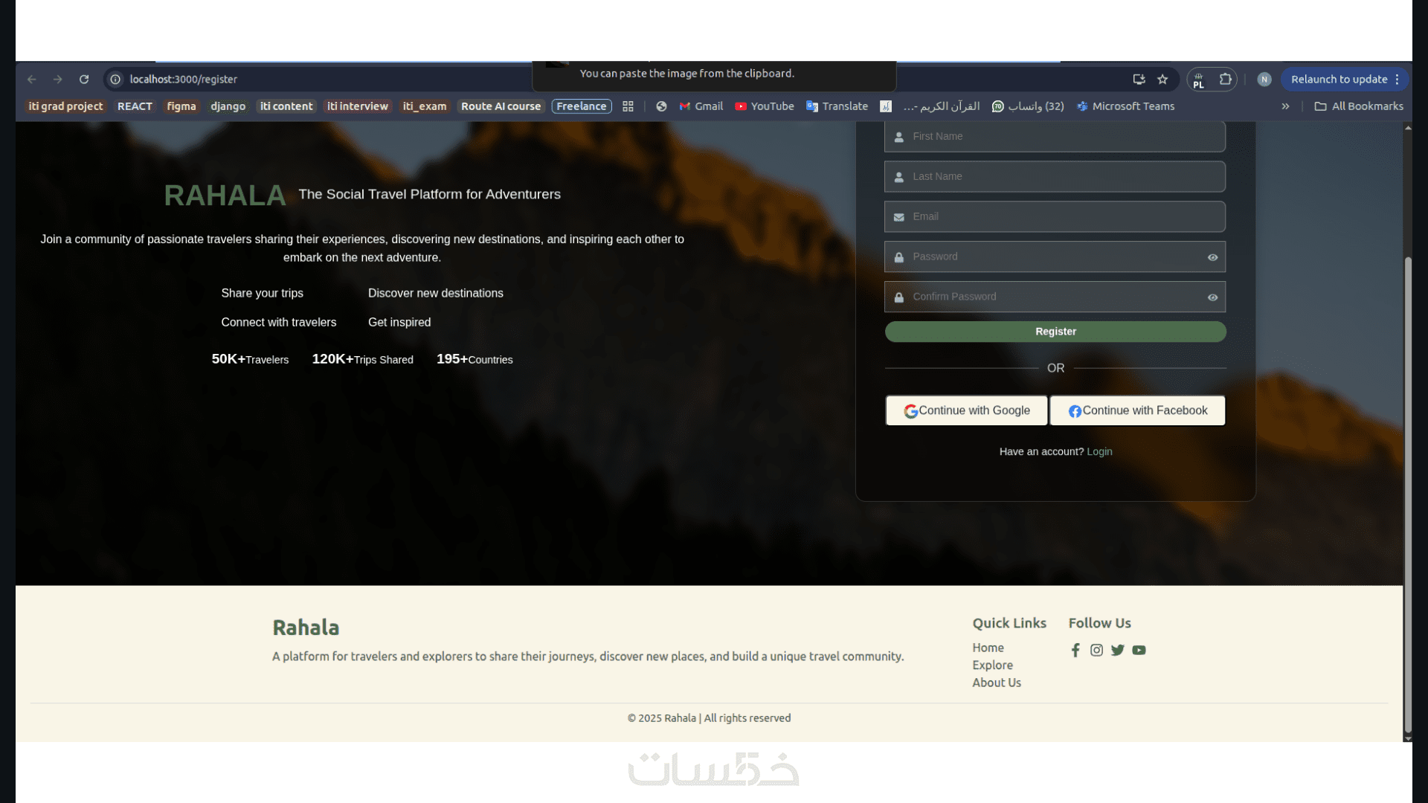Open the bookmark tab groups grid icon

pyautogui.click(x=628, y=106)
